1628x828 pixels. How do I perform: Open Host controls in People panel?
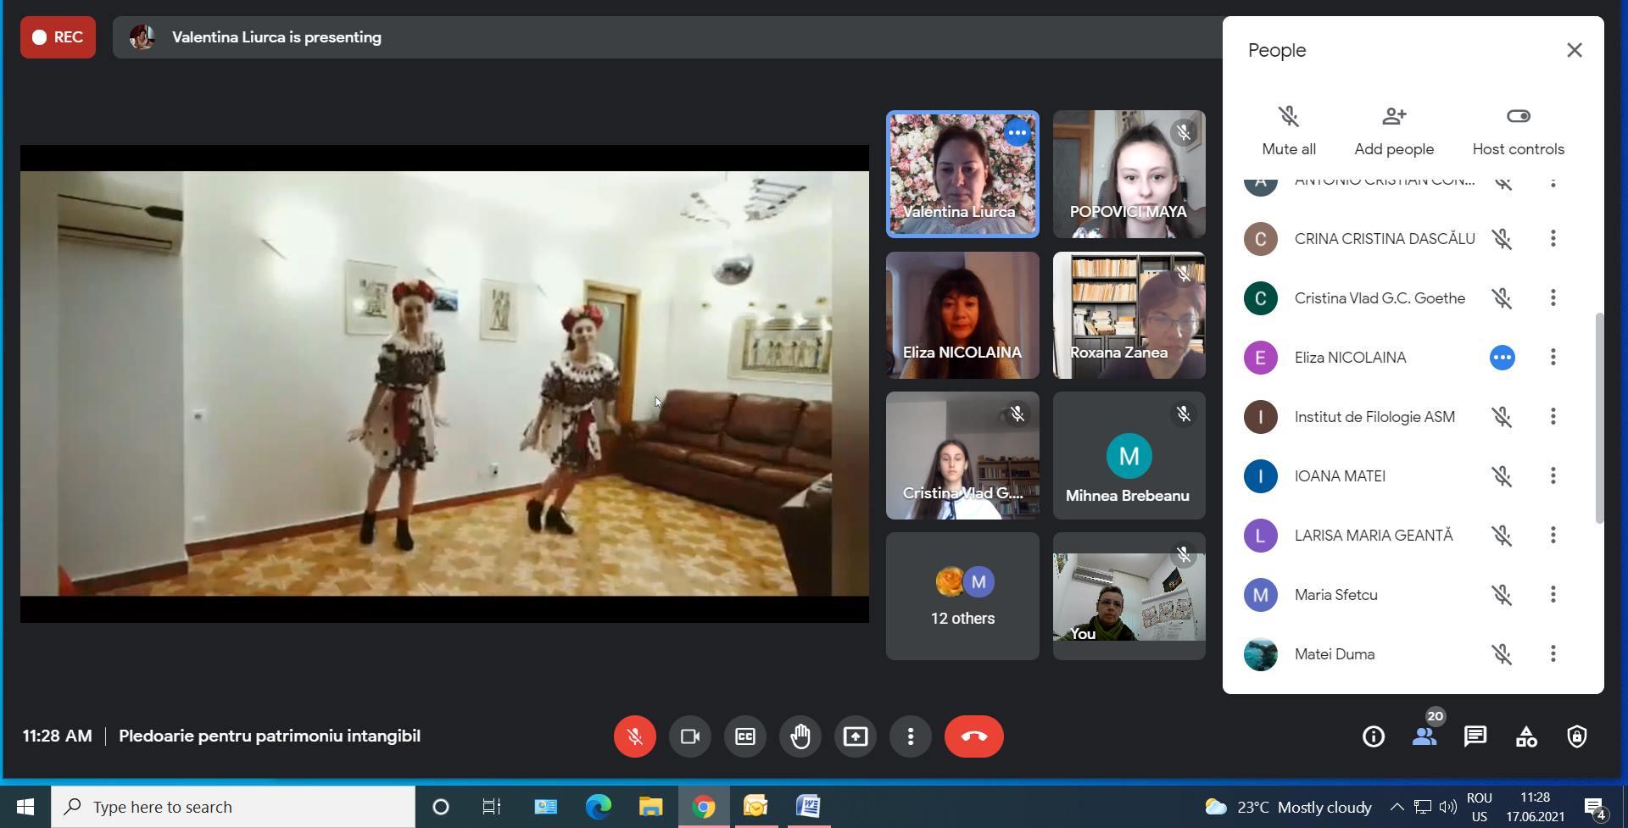click(x=1519, y=131)
